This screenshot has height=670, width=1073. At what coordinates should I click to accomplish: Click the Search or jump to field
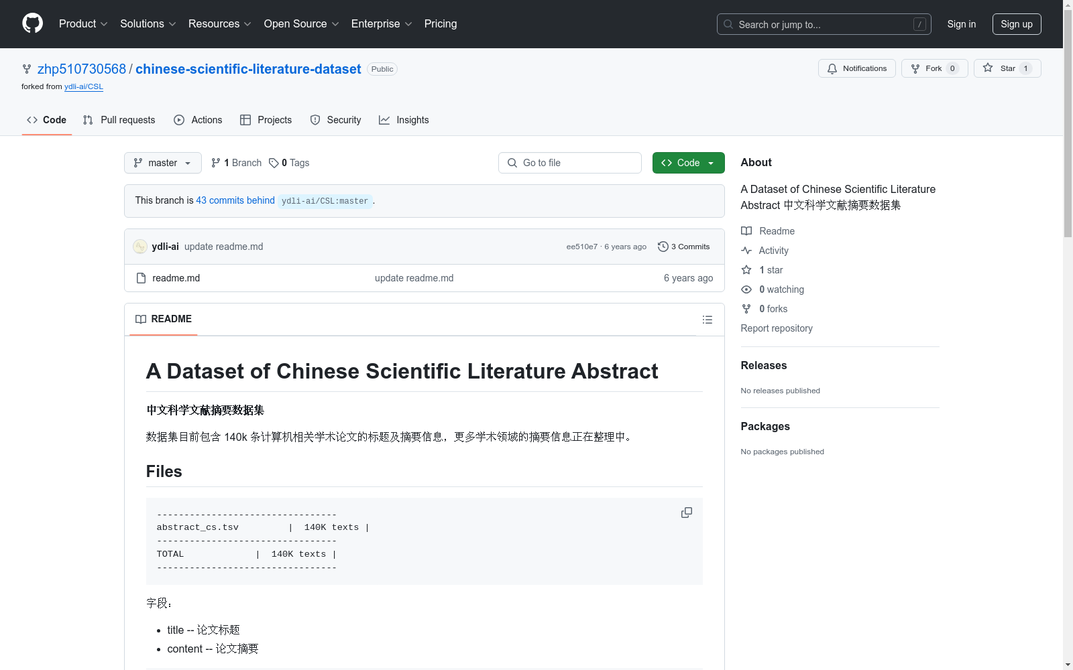824,24
